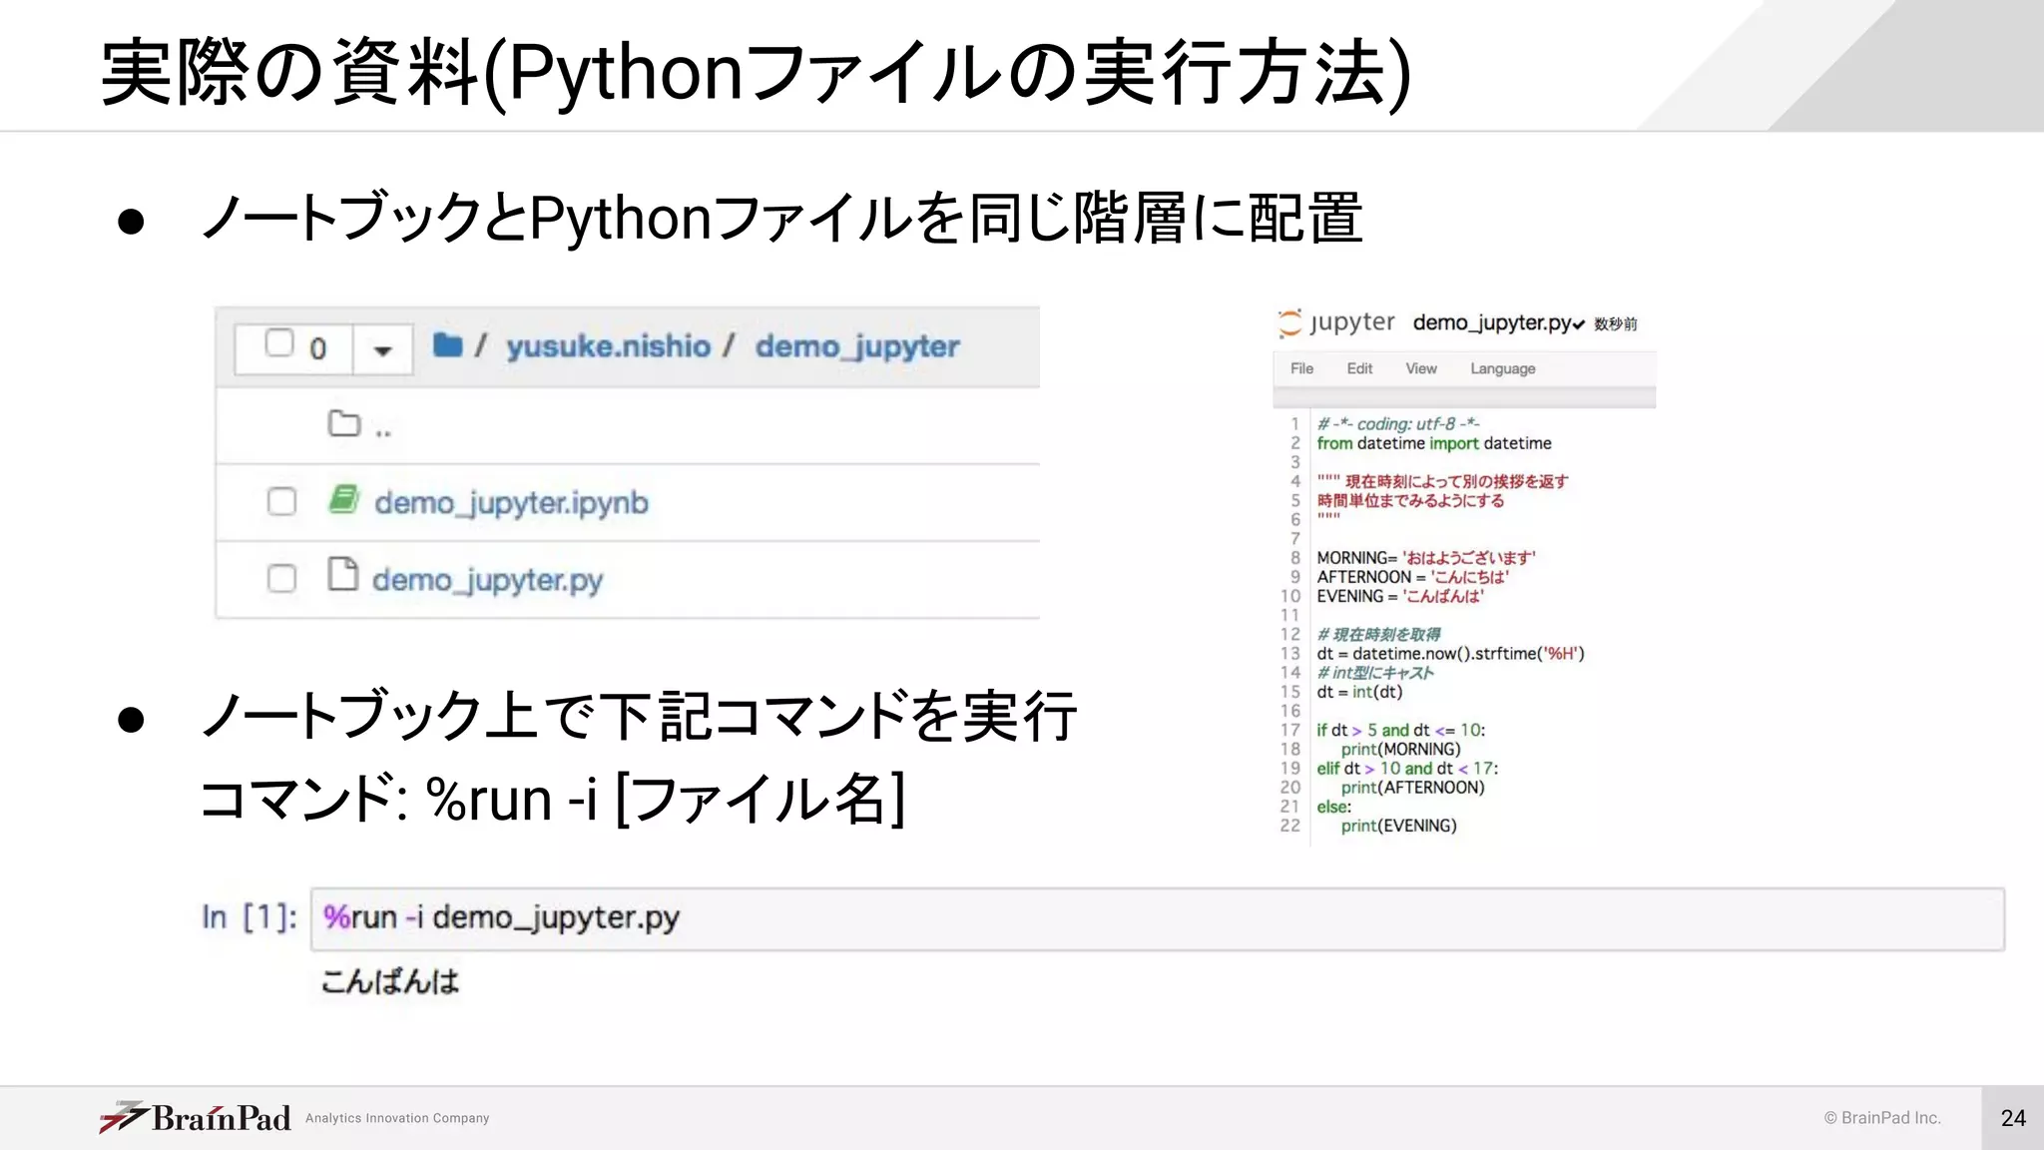The image size is (2044, 1150).
Task: Click the print(MORNING) code line
Action: tap(1400, 749)
